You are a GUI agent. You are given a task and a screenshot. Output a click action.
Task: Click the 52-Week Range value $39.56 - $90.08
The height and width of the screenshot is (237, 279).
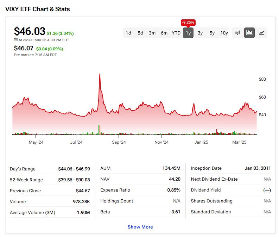[74, 180]
